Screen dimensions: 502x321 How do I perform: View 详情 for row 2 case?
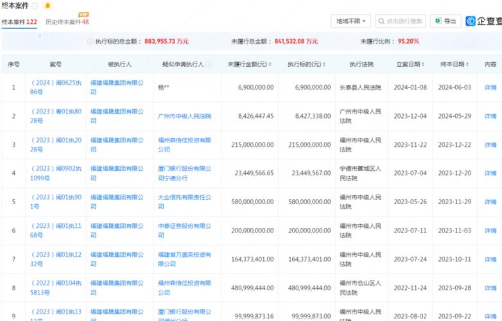click(490, 116)
